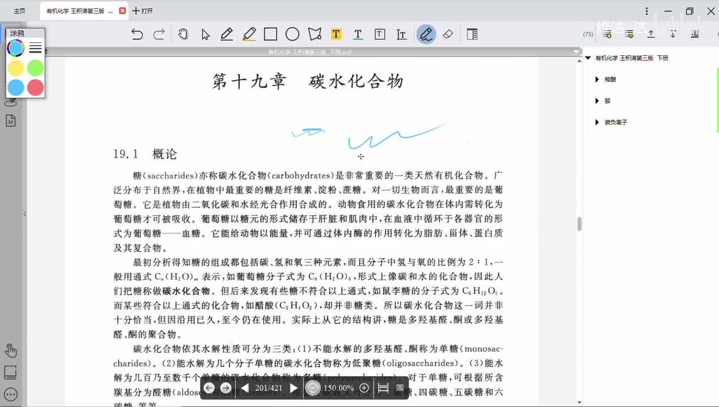This screenshot has height=407, width=719.
Task: Click the fit width icon
Action: (383, 388)
